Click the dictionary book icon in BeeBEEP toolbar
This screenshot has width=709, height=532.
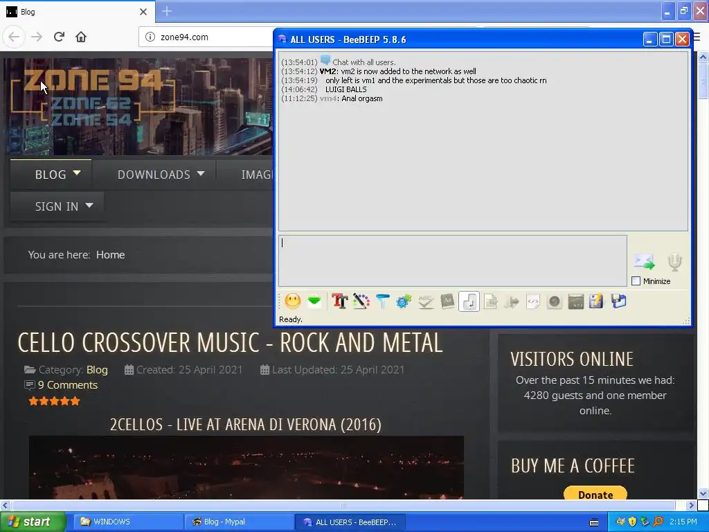pos(447,301)
